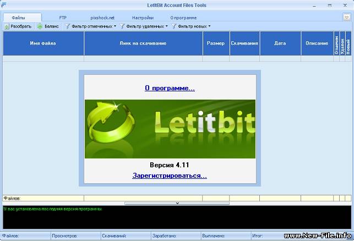Click the Файлов: status bar entry
Image resolution: width=354 pixels, height=241 pixels.
click(x=10, y=236)
